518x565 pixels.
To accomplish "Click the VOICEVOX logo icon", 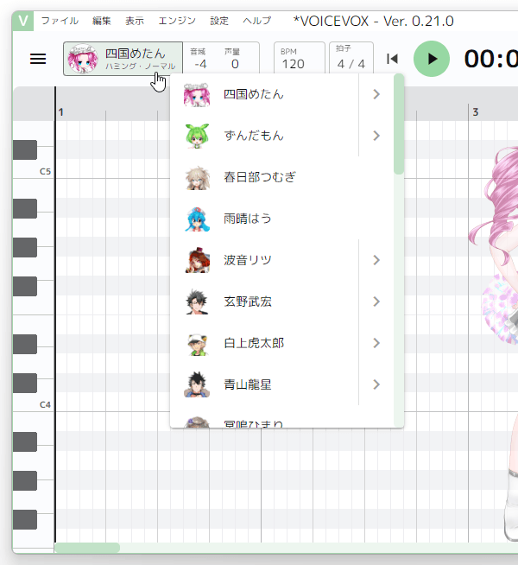I will click(23, 21).
